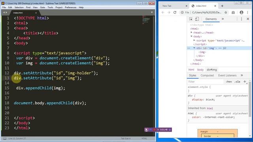Switch to the Event Listeners tab
253x142 pixels.
(x=227, y=75)
